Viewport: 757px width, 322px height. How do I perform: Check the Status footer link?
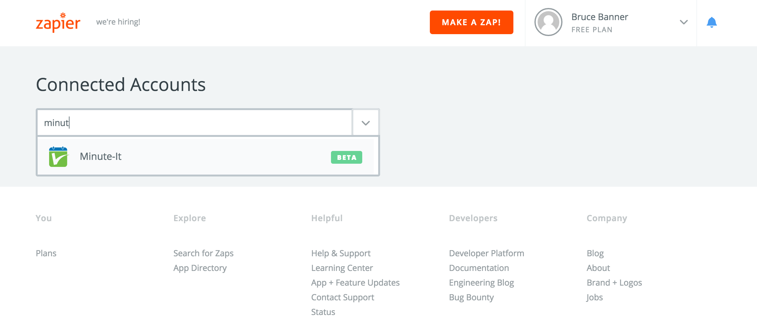323,312
